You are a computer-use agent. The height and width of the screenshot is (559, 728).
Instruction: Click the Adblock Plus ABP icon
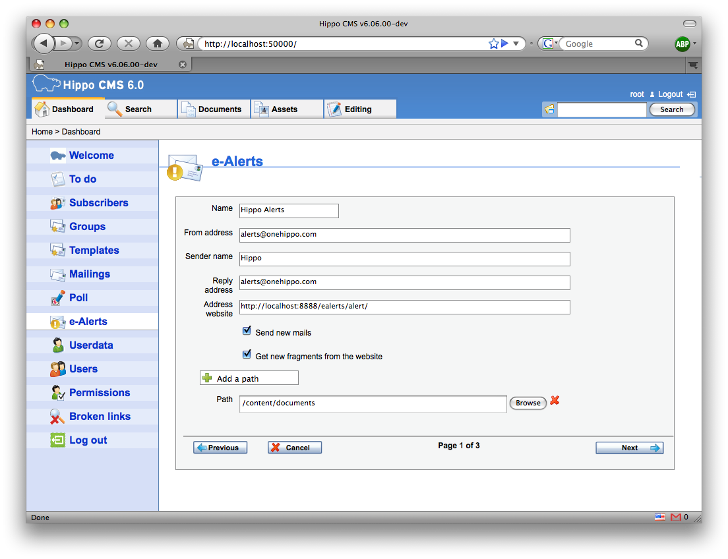(x=682, y=44)
